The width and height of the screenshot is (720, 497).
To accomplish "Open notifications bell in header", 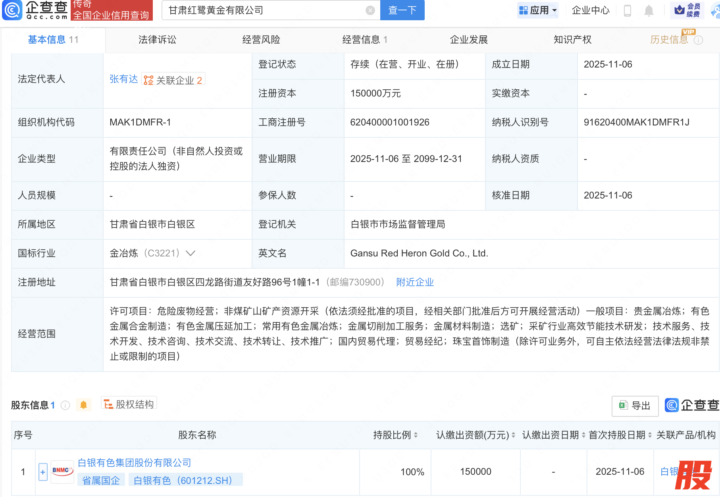I will [x=649, y=10].
